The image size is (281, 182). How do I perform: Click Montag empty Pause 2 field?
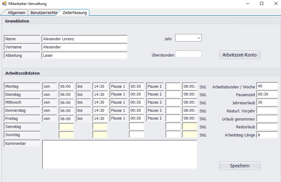[173, 86]
